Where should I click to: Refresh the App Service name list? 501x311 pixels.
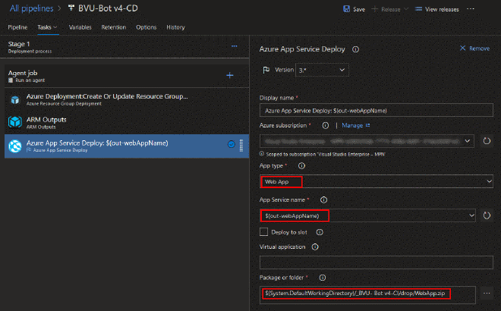[487, 215]
